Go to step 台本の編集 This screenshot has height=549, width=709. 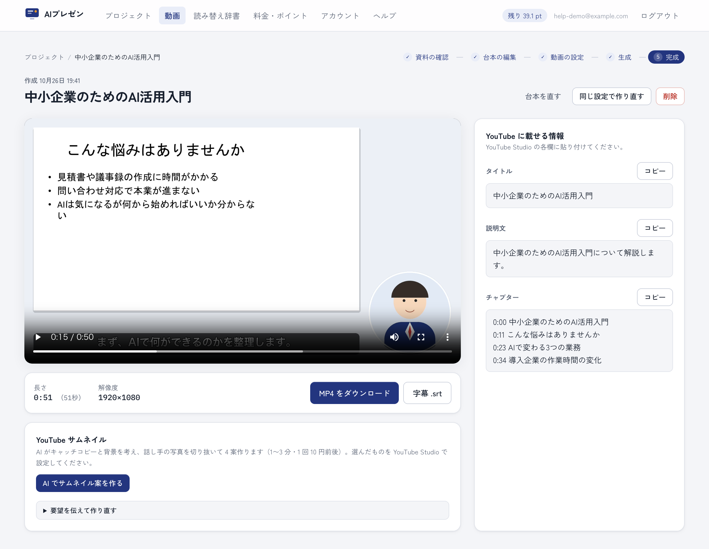pos(494,57)
